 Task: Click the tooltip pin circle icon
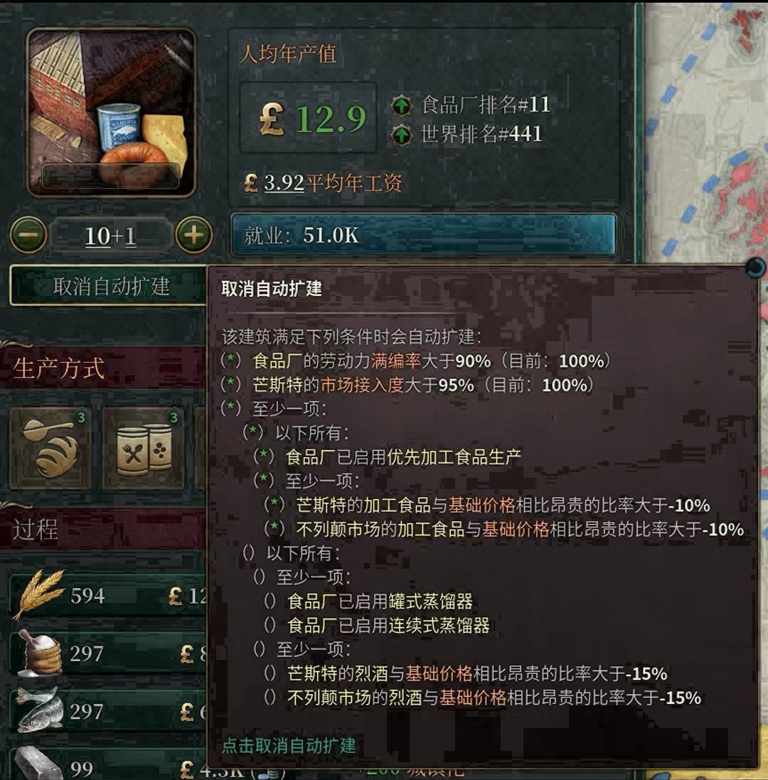pyautogui.click(x=756, y=267)
